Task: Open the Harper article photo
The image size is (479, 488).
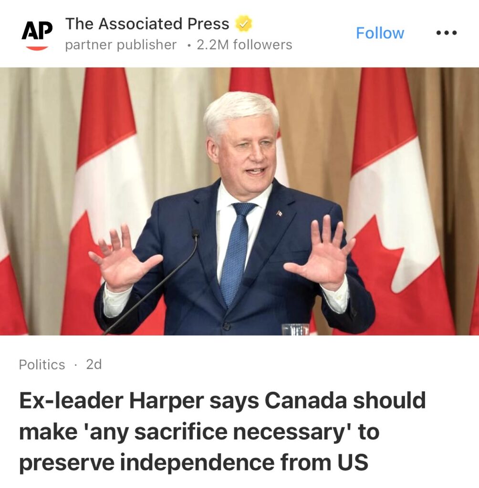Action: [x=239, y=202]
